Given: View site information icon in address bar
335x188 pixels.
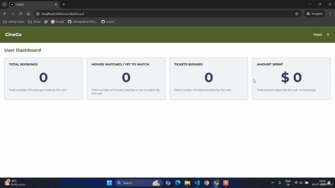Looking at the screenshot, I should pyautogui.click(x=38, y=14).
